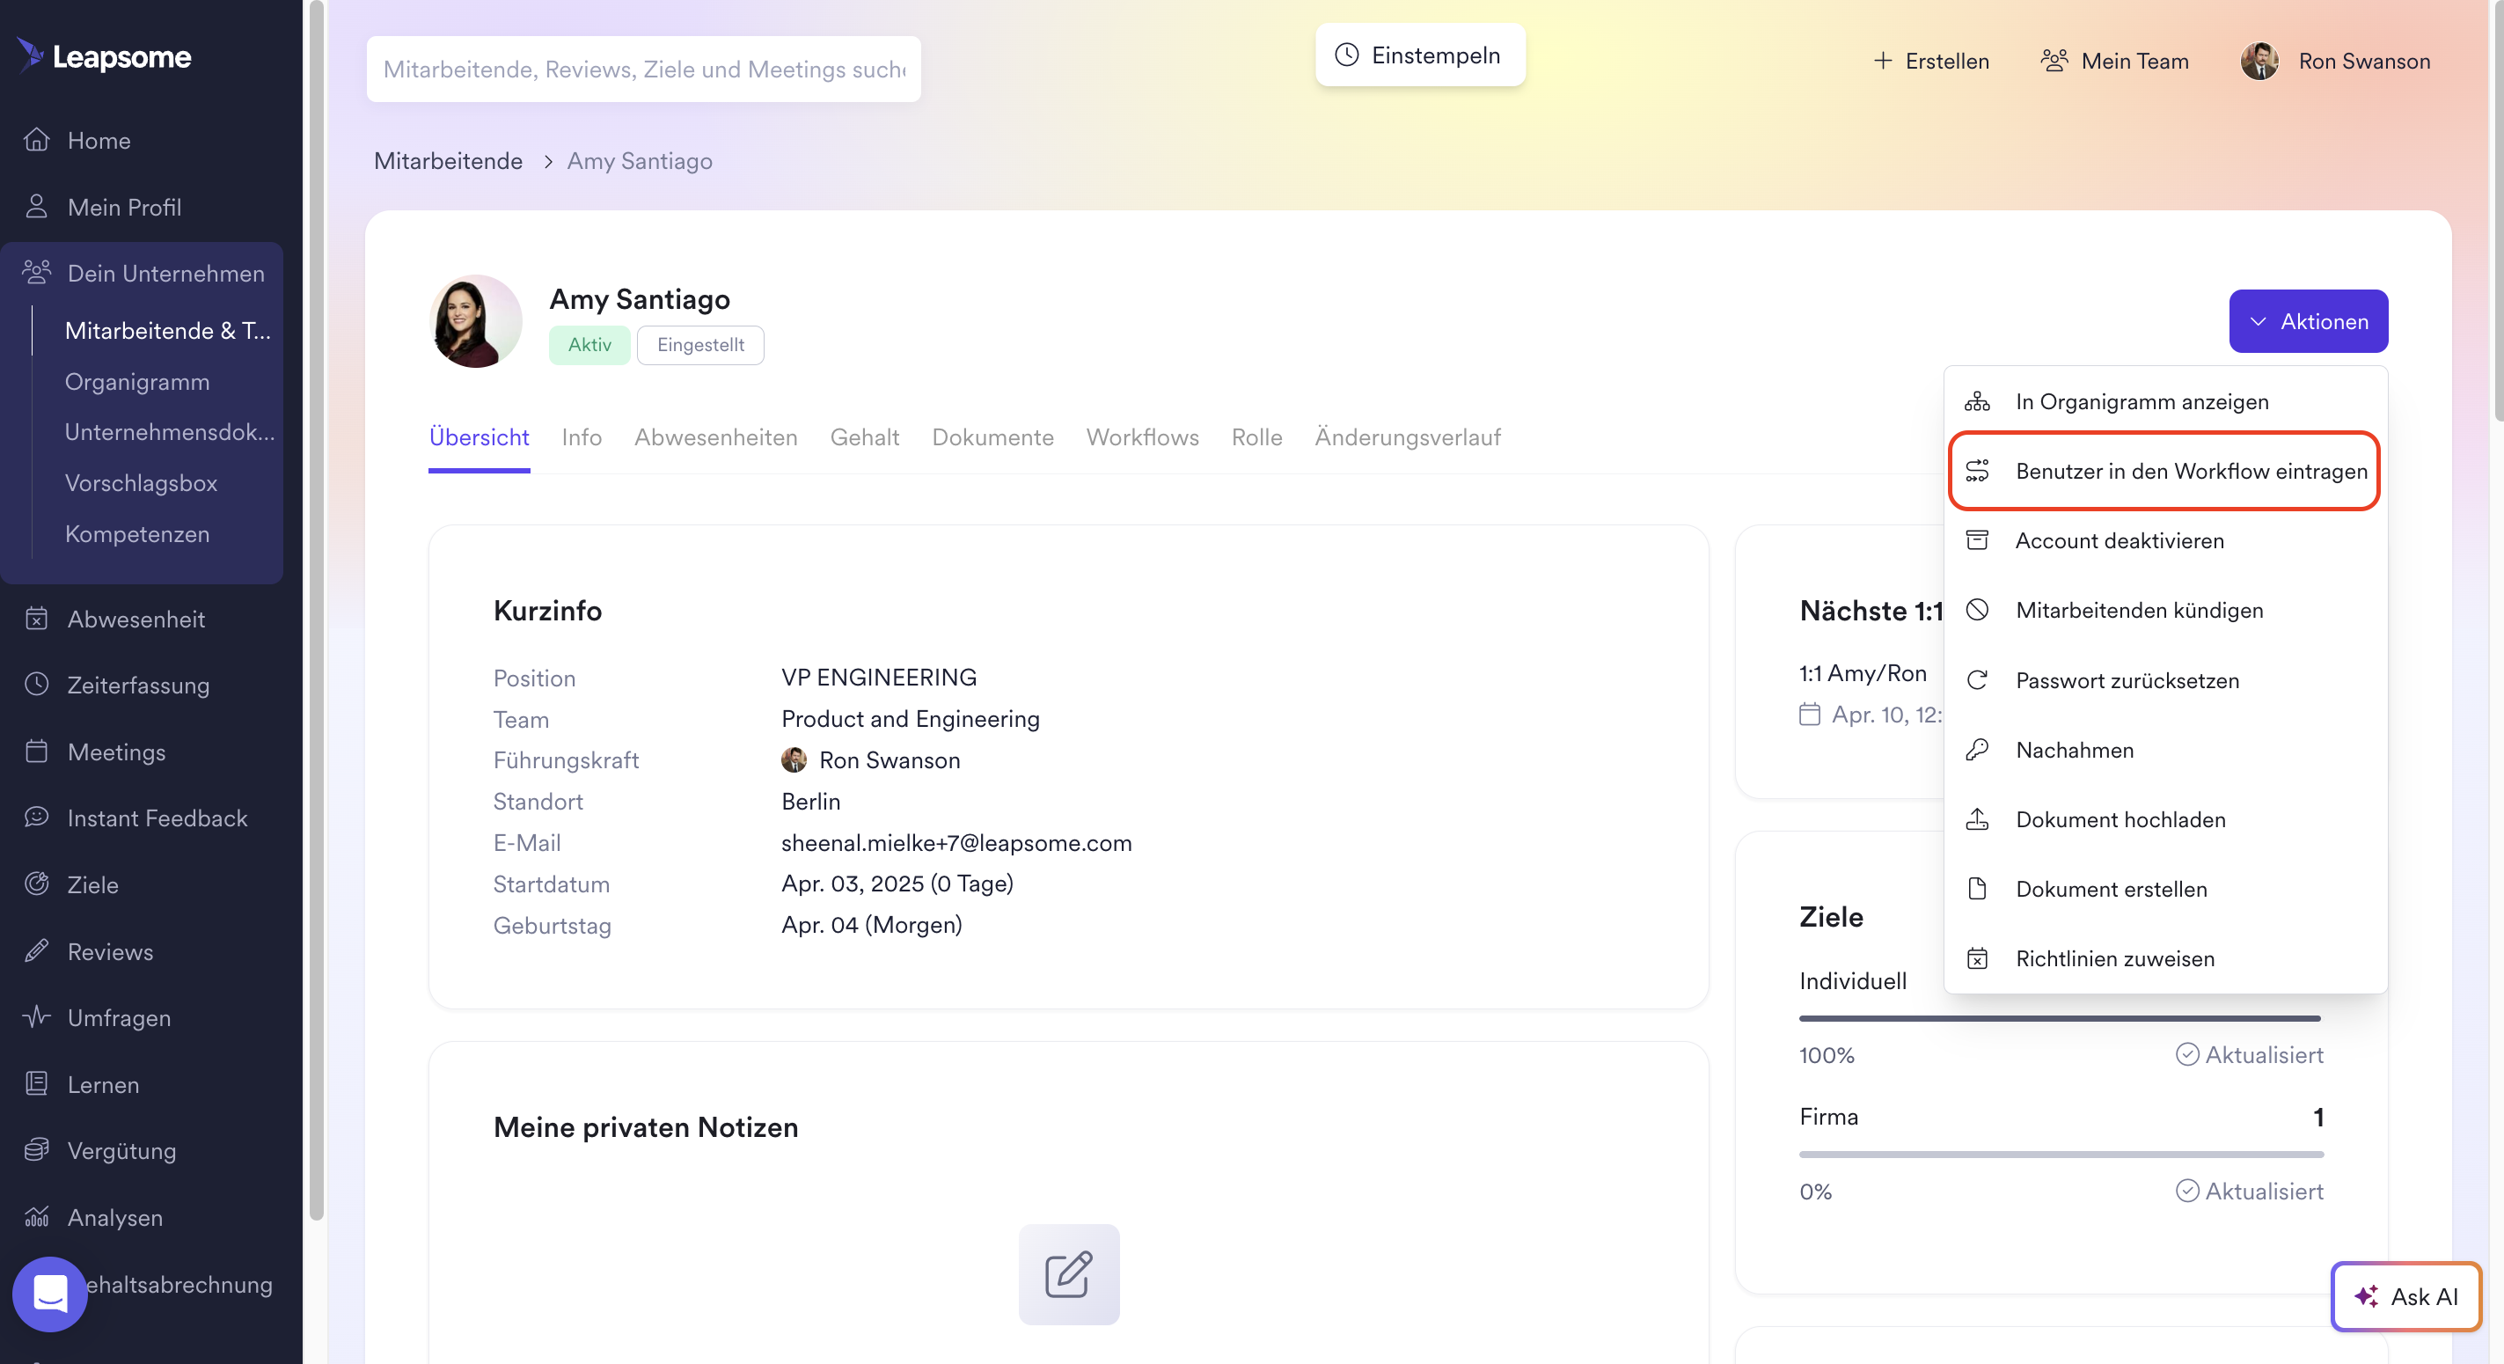Click the Mitarbeitende breadcrumb link
The image size is (2504, 1364).
coord(448,161)
